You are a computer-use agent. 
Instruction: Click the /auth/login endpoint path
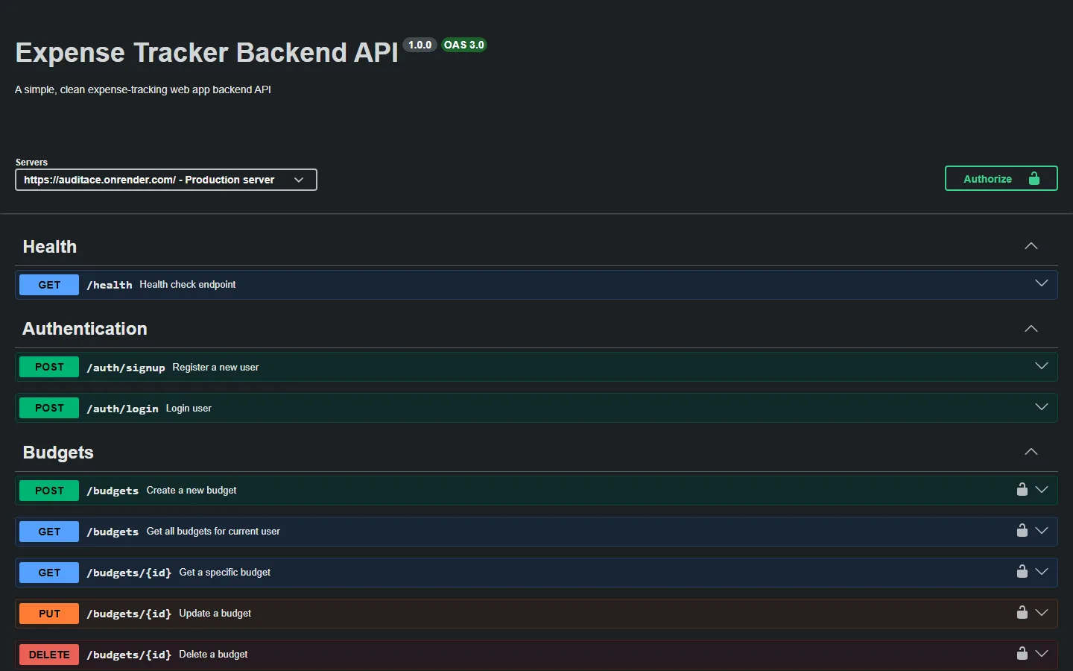tap(122, 409)
